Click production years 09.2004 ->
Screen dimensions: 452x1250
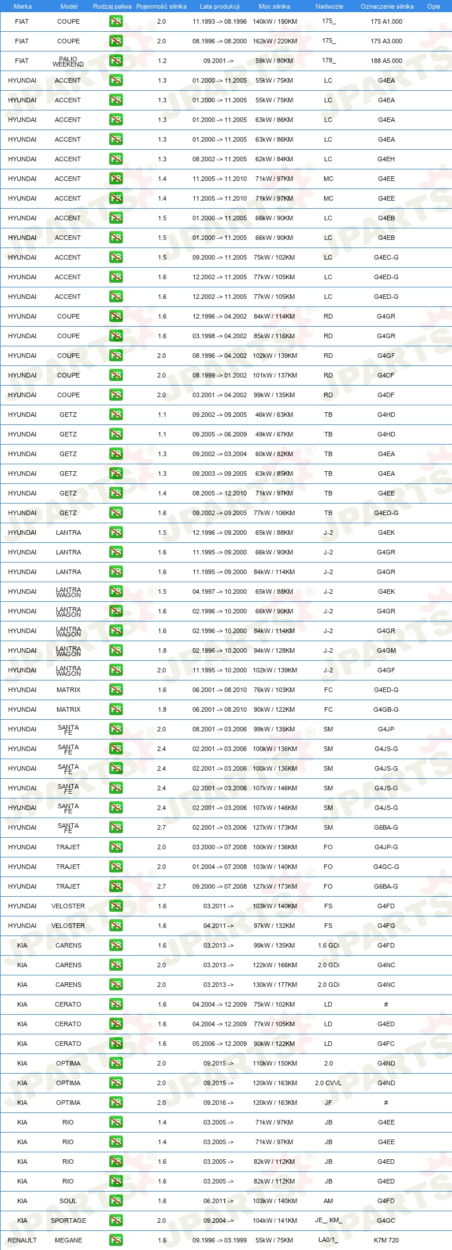pyautogui.click(x=218, y=1221)
